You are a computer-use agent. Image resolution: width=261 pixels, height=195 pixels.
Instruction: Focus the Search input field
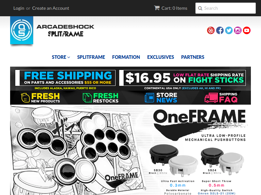(x=225, y=8)
